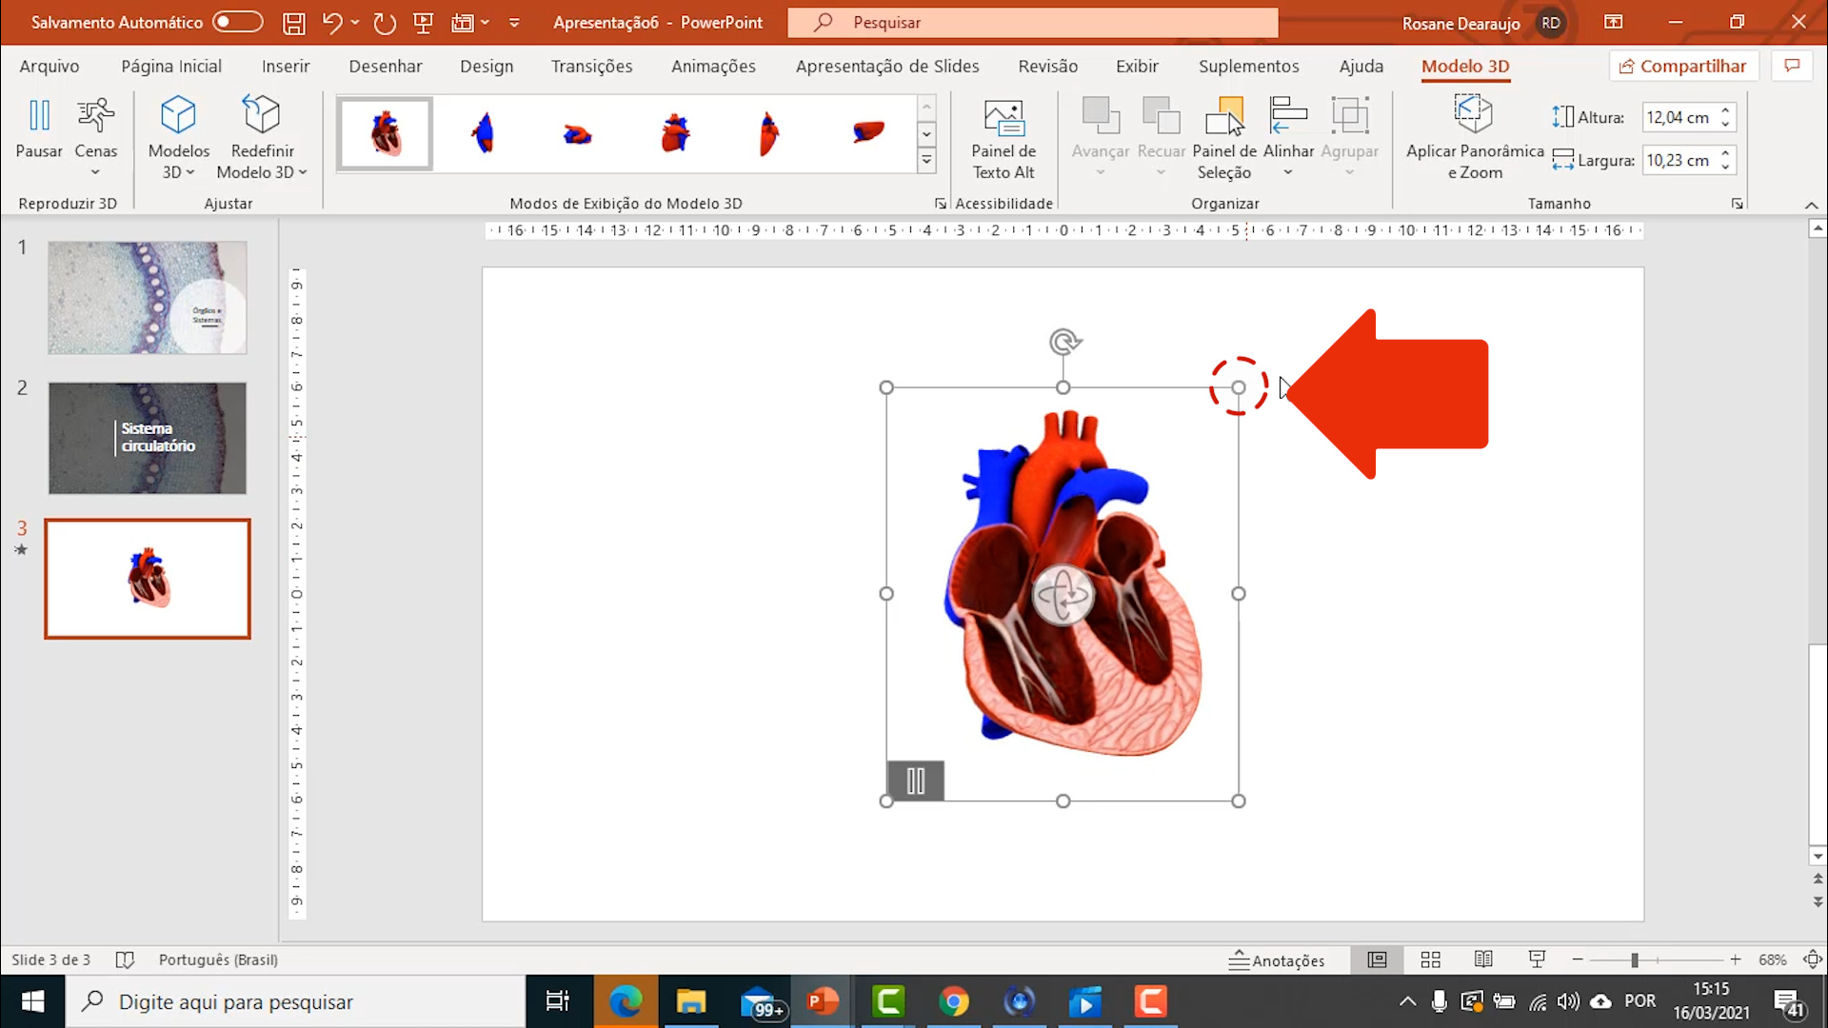
Task: Open the Cenas dropdown arrow
Action: click(x=96, y=171)
